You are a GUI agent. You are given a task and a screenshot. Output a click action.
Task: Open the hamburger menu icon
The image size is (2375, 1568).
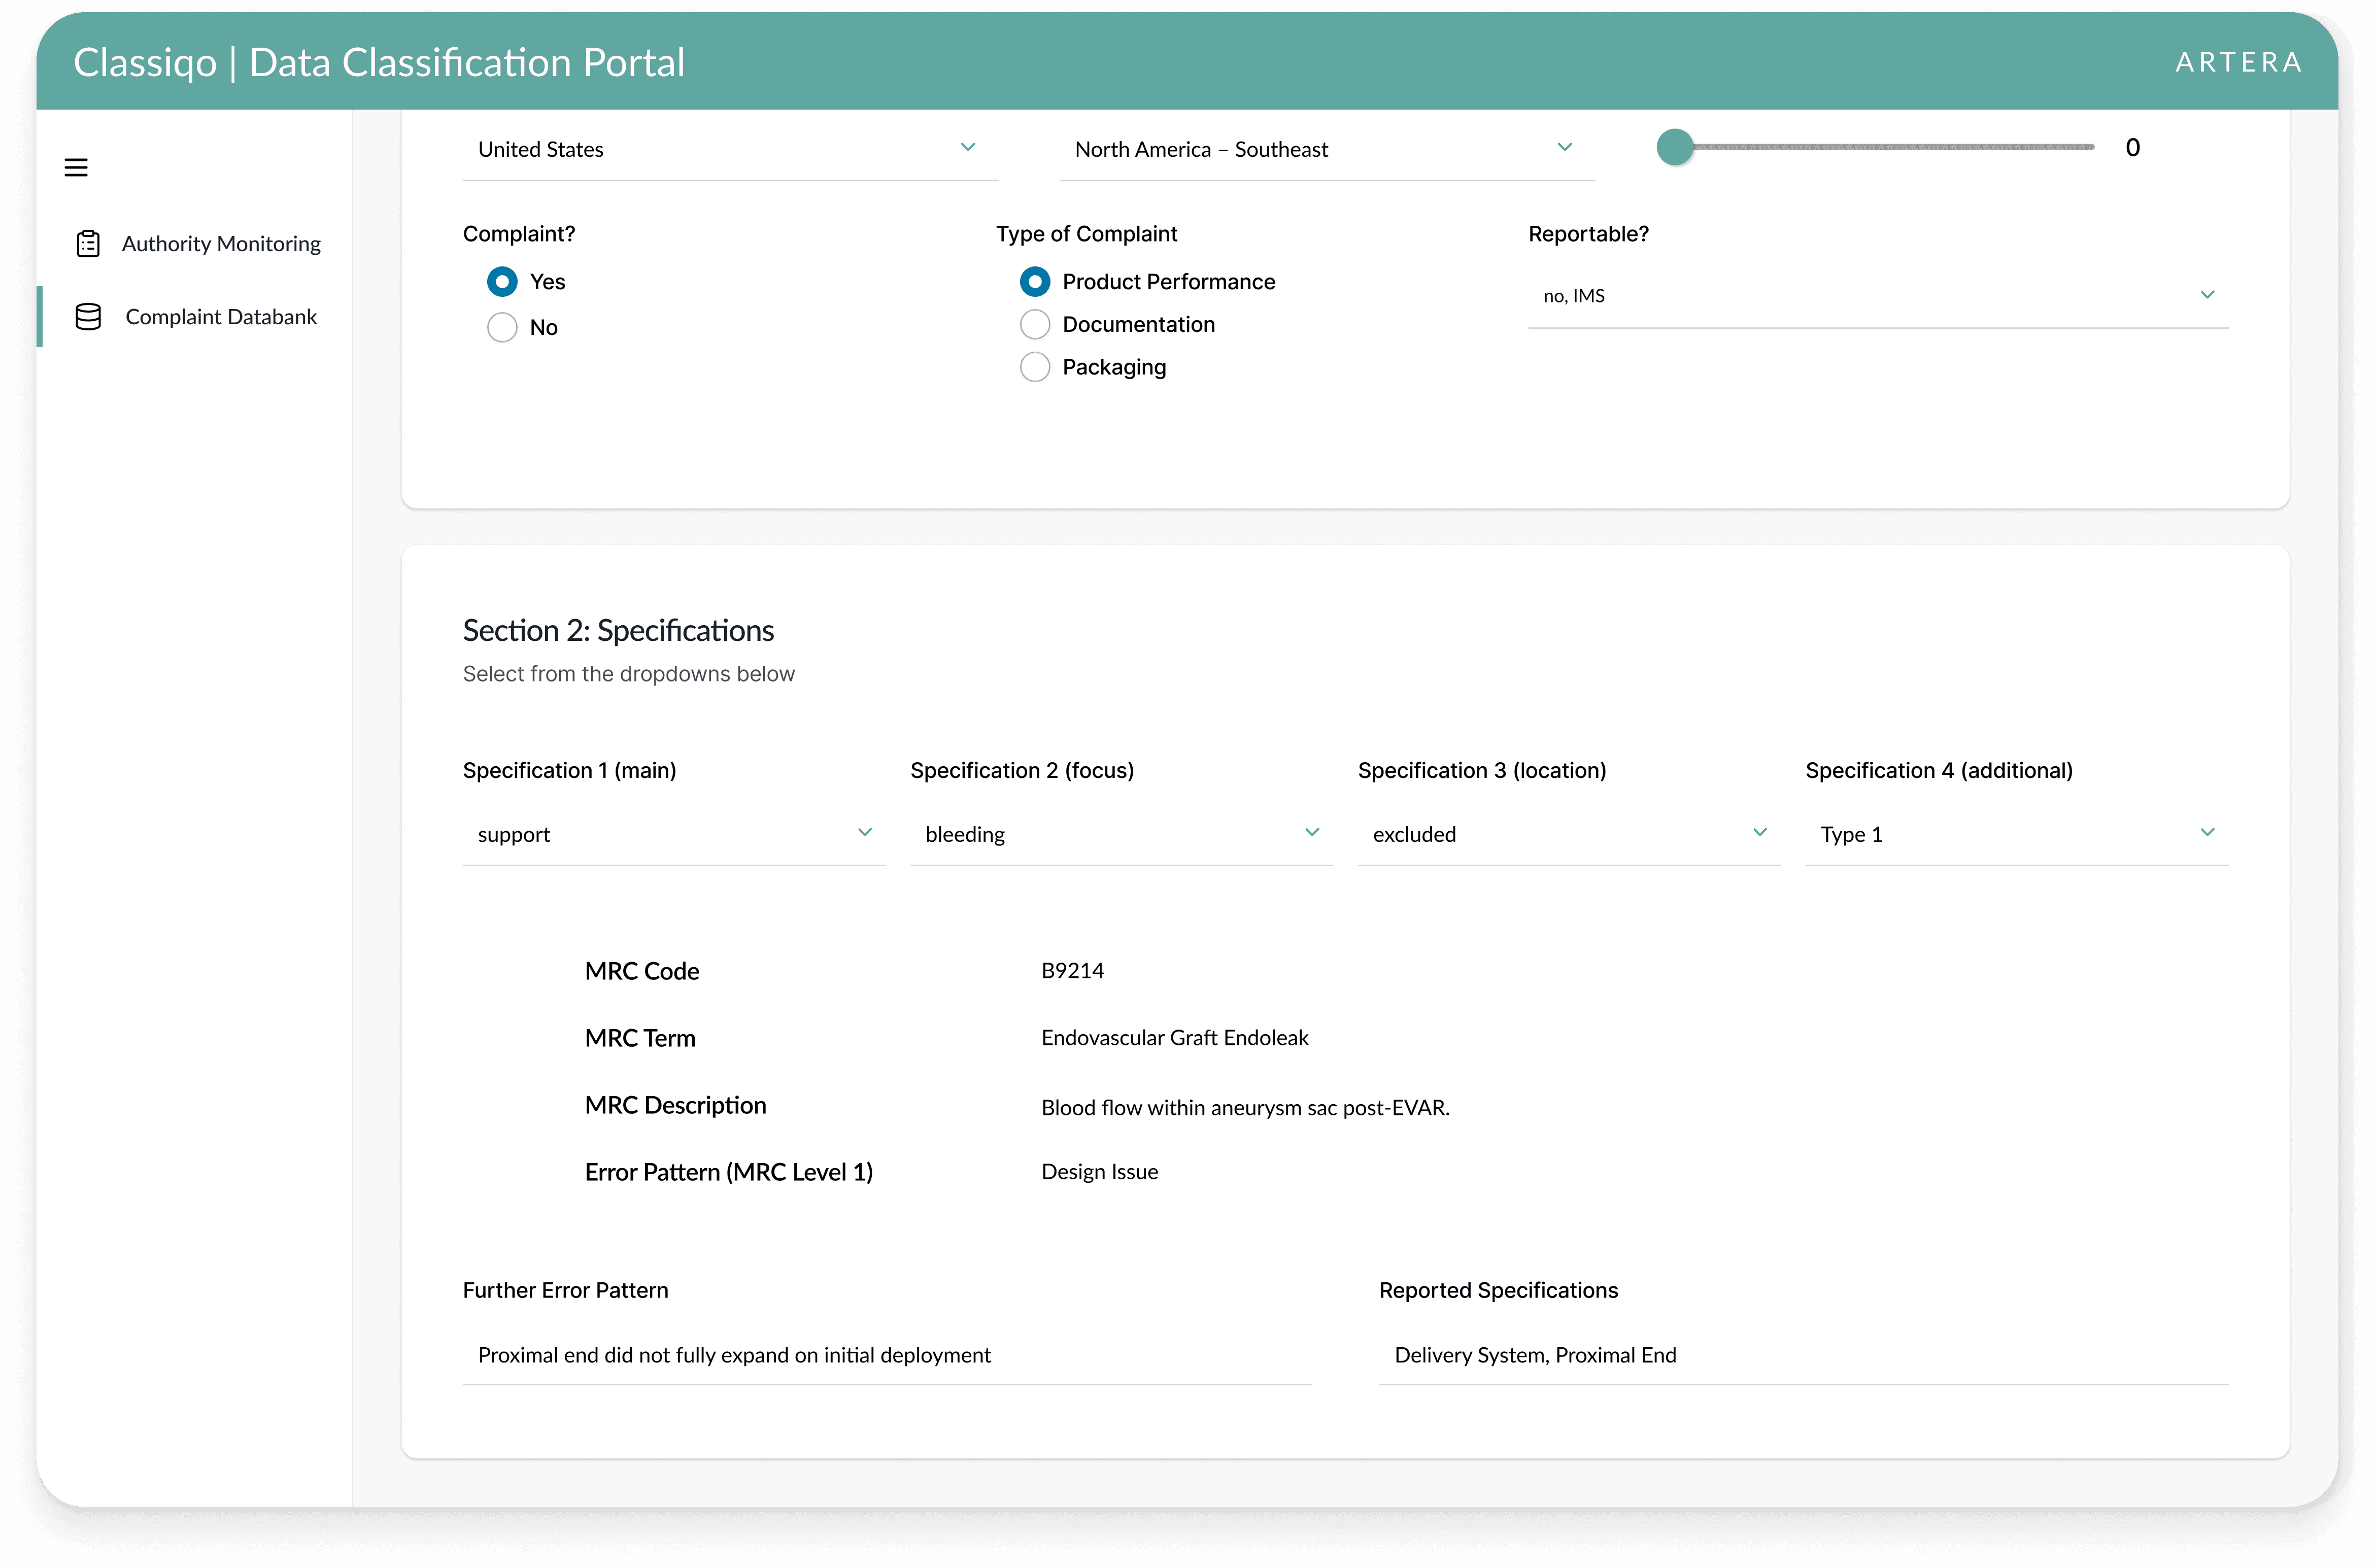click(76, 167)
